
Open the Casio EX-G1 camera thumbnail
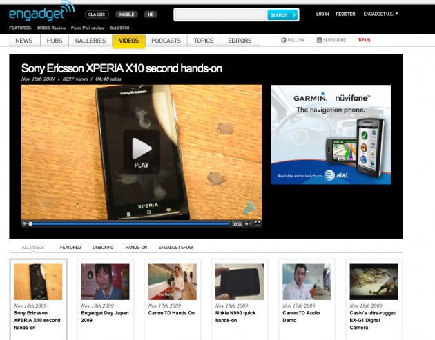click(x=374, y=282)
